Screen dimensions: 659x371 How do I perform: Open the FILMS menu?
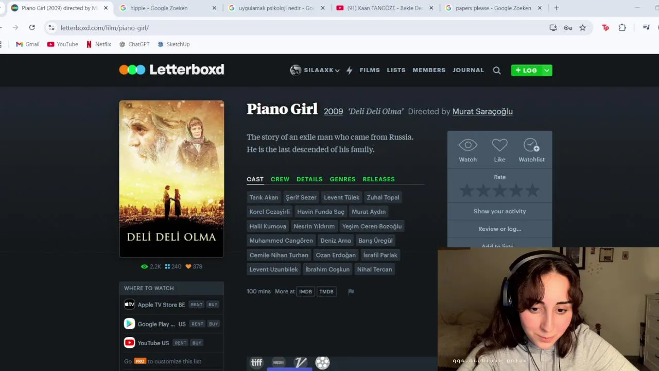[370, 70]
